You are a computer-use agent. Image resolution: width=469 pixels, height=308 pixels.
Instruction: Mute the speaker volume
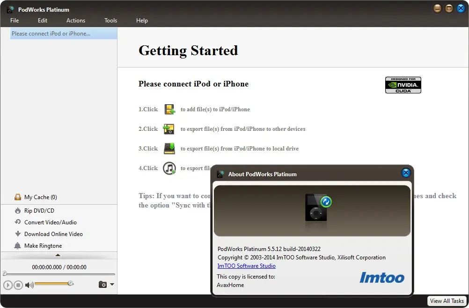click(29, 285)
